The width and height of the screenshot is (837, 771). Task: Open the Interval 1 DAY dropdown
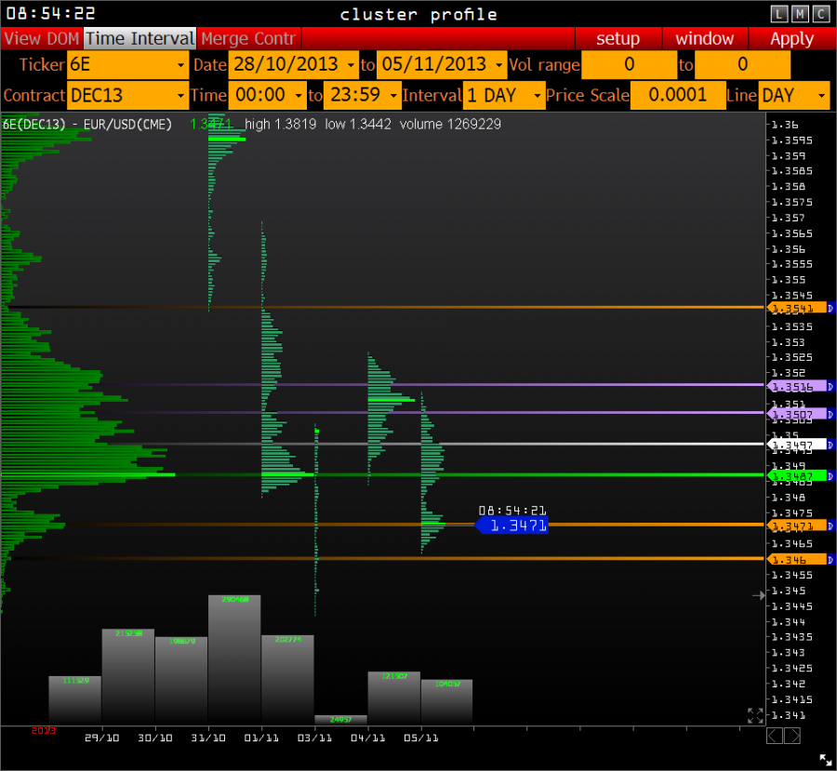tap(504, 96)
